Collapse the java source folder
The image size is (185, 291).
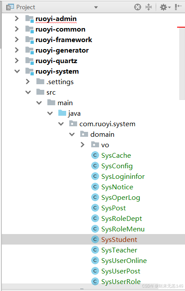coord(50,113)
